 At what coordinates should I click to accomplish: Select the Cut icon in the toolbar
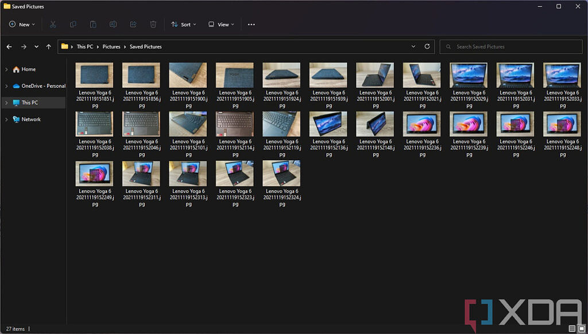tap(53, 24)
